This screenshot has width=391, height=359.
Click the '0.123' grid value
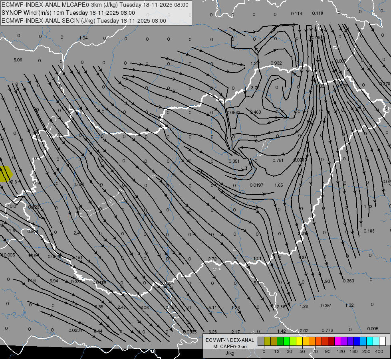[34, 207]
